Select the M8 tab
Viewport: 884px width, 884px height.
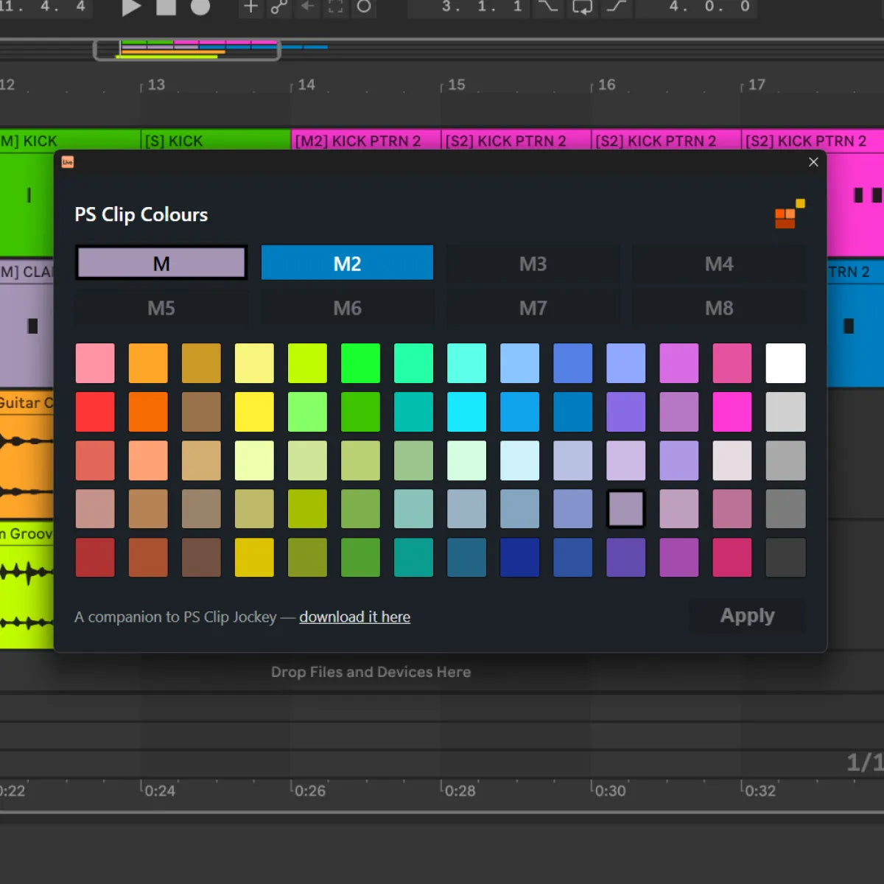point(719,308)
